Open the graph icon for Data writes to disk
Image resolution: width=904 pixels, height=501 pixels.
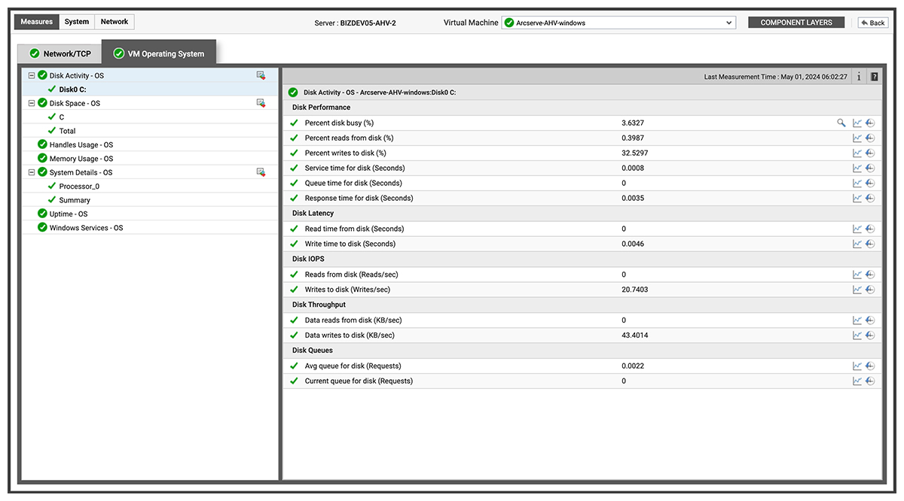[857, 335]
